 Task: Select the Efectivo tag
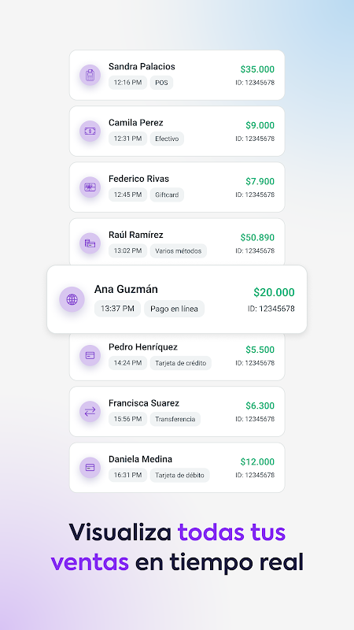click(167, 139)
